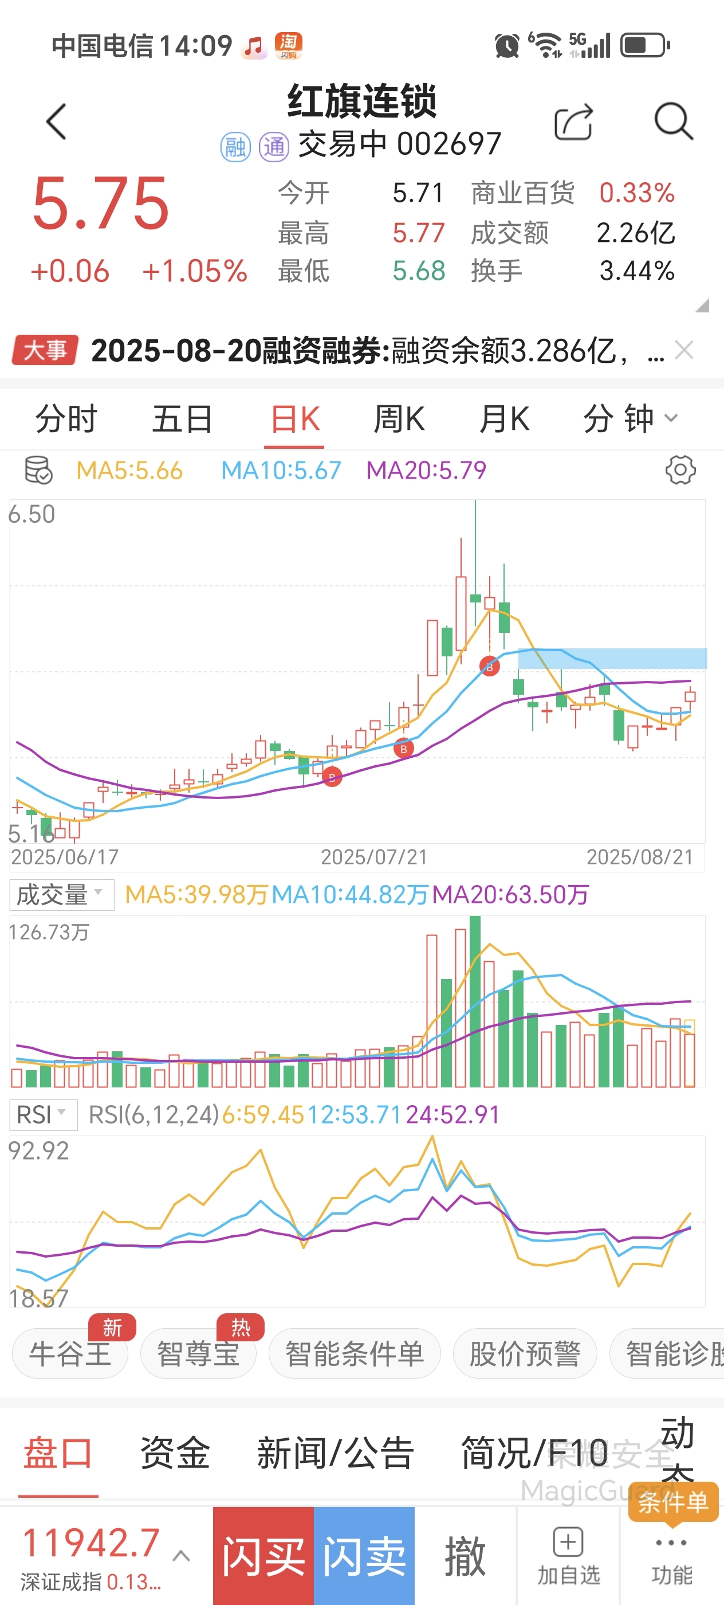Tap the MA20:5.79 legend value

tap(426, 471)
